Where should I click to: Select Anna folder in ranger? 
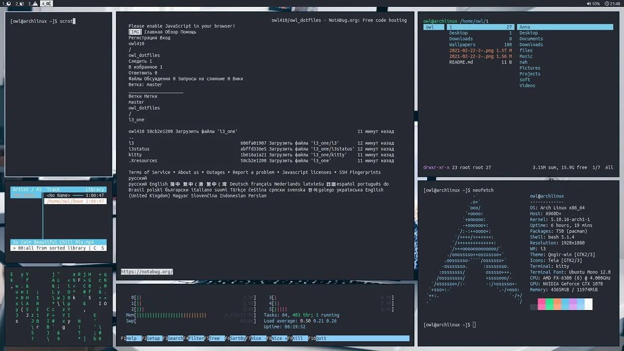(565, 27)
